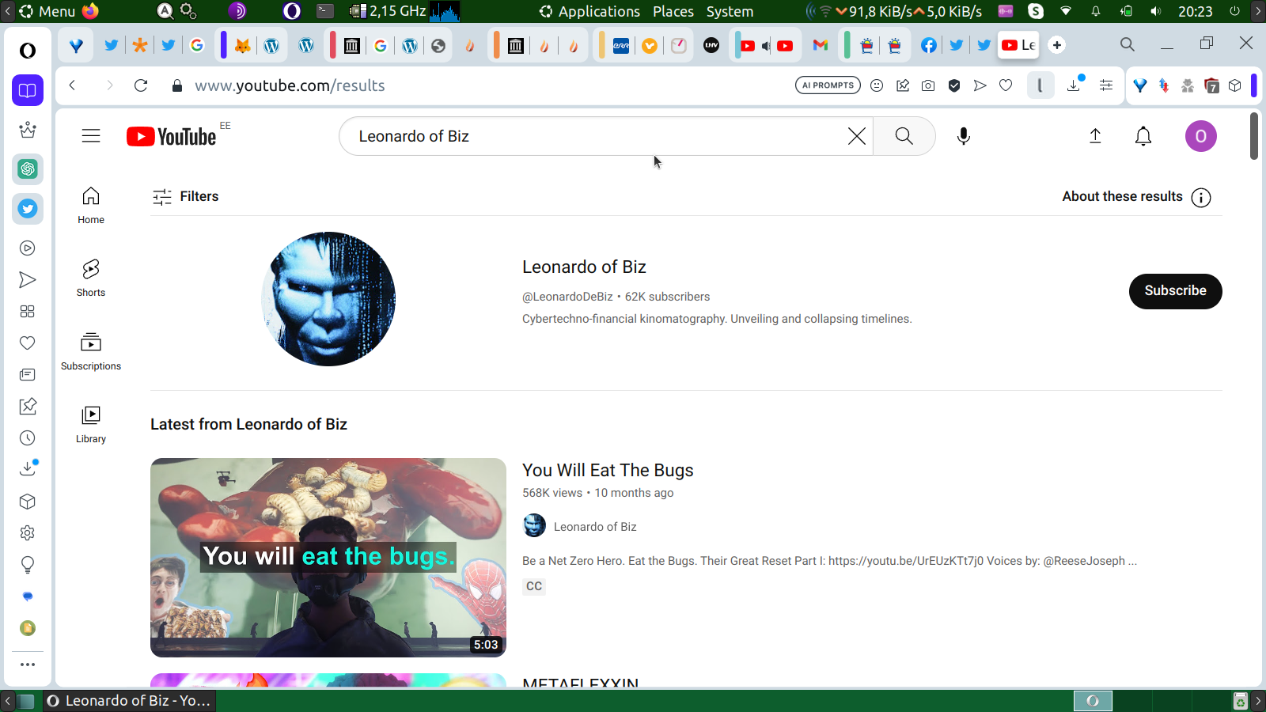Screen dimensions: 1266x712
Task: Toggle mute on the muted YouTube tab
Action: pos(765,46)
